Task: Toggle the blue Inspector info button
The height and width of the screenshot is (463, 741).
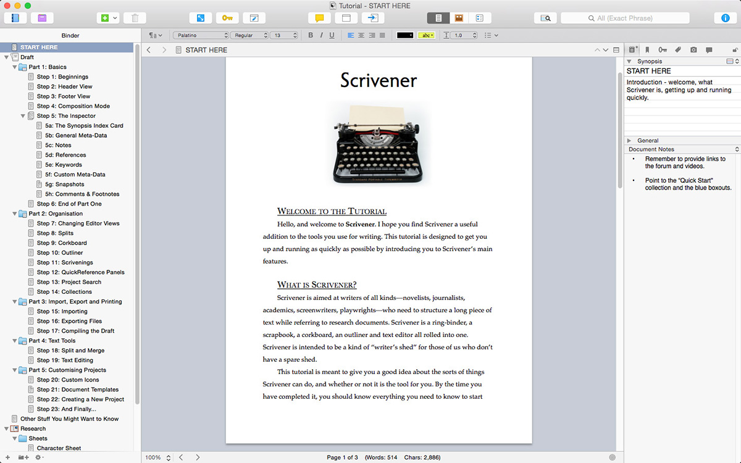Action: click(x=726, y=18)
